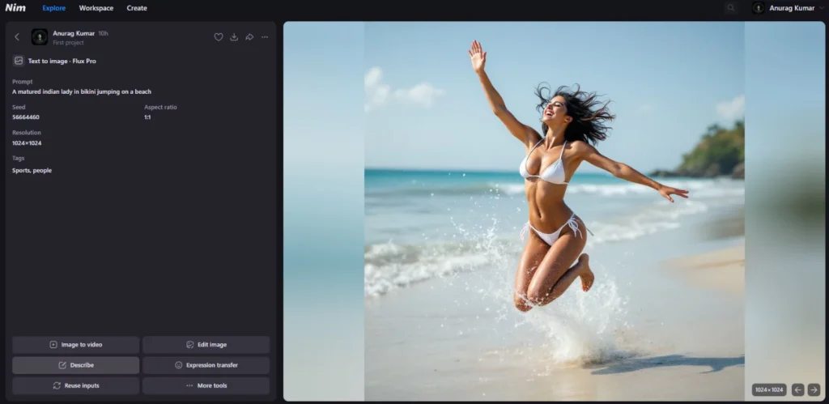This screenshot has width=829, height=404.
Task: Click Reuse inputs button
Action: tap(76, 385)
